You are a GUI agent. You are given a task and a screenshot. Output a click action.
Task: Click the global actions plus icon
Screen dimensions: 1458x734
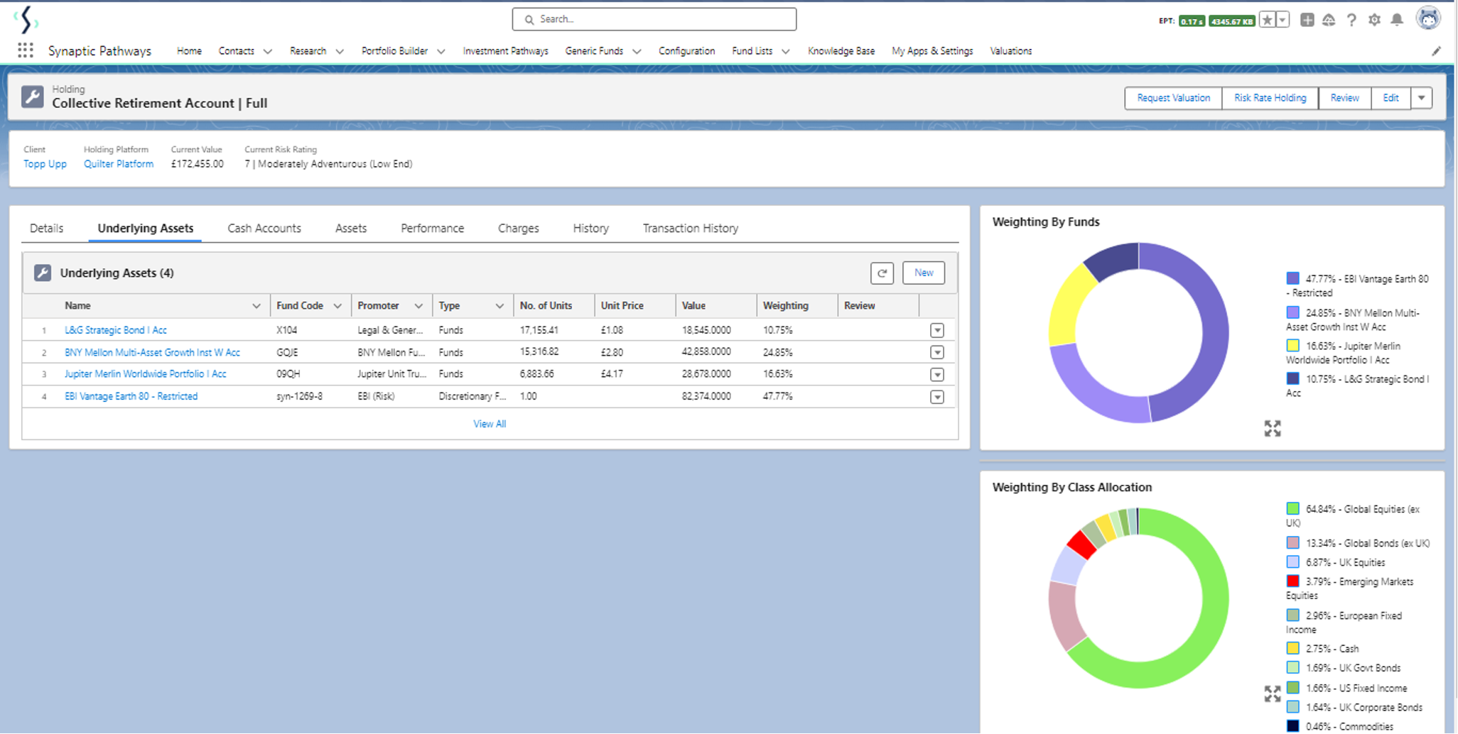click(1307, 20)
